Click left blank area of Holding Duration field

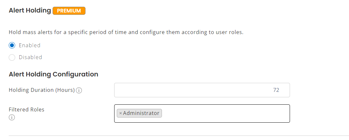145,90
